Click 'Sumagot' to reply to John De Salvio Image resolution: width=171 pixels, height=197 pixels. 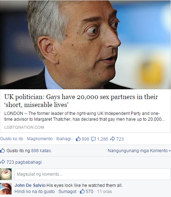pos(68,192)
